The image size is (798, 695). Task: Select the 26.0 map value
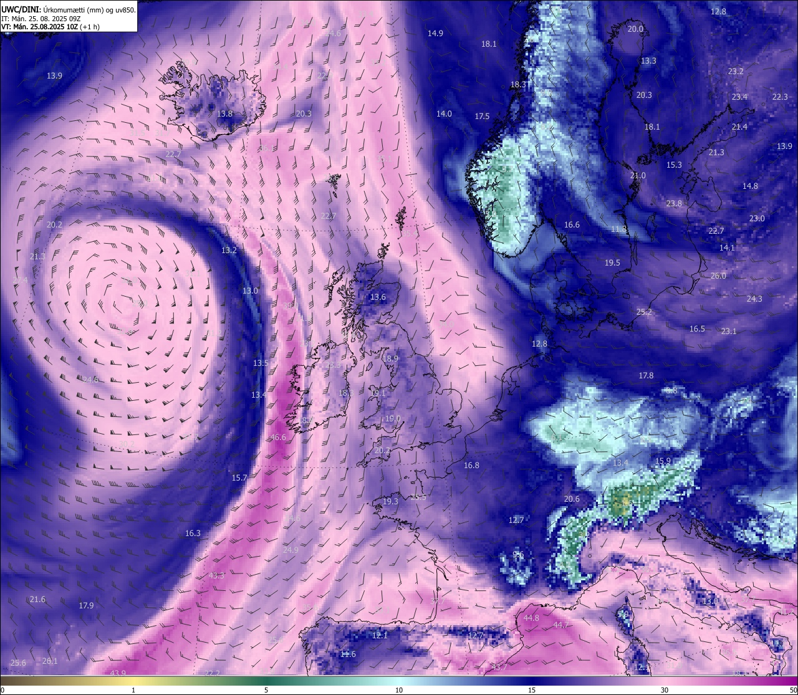pos(718,276)
